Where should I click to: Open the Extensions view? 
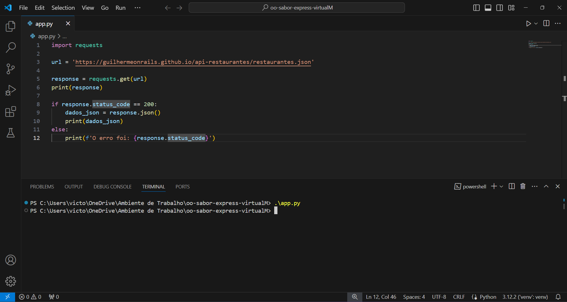(x=11, y=112)
